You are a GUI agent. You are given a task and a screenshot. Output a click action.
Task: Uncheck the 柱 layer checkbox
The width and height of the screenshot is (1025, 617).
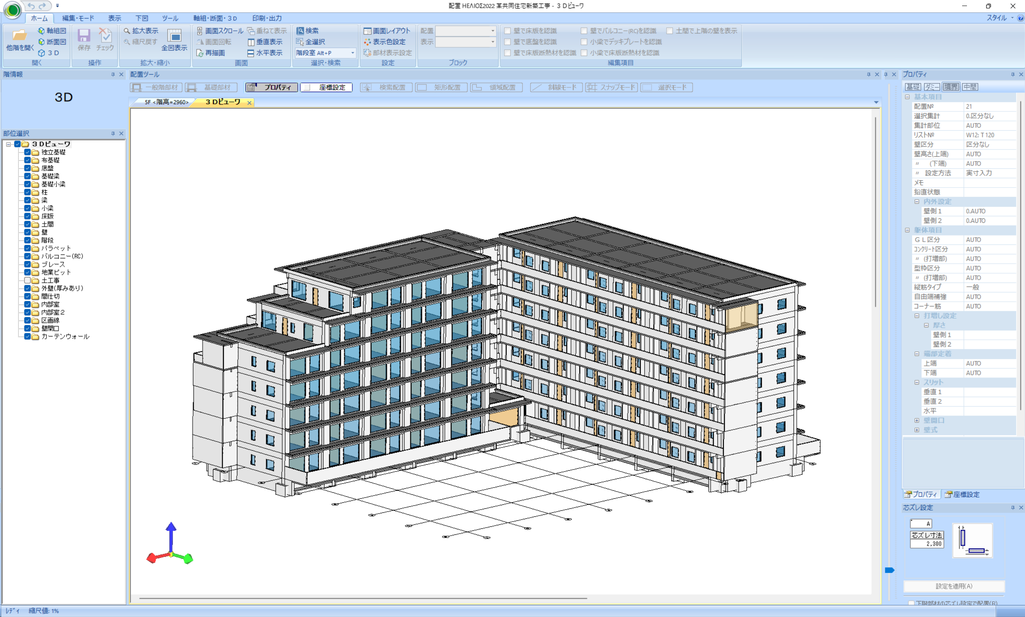(x=27, y=192)
